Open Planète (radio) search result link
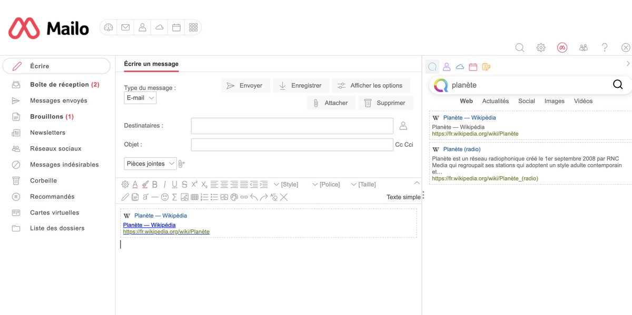This screenshot has width=632, height=315. [x=462, y=149]
